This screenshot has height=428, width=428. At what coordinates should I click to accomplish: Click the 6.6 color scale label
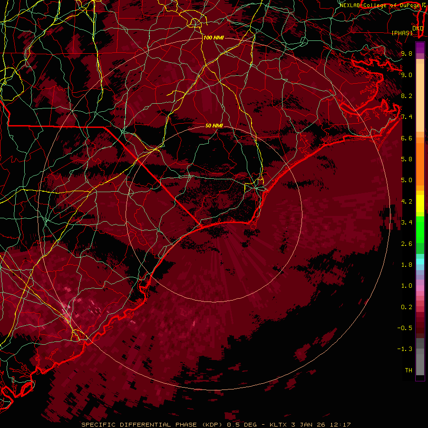(x=407, y=138)
